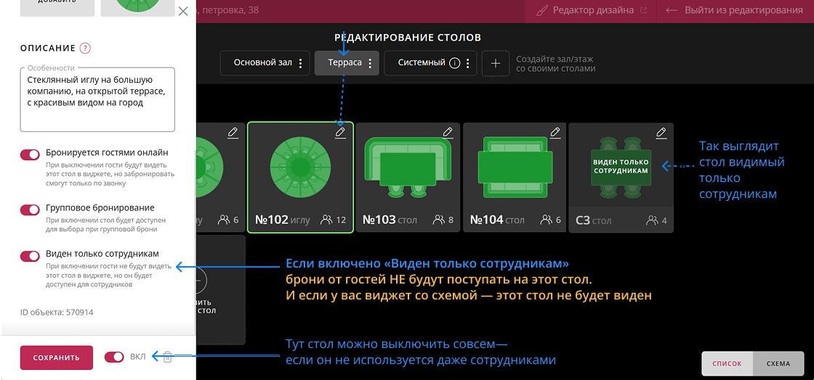
Task: Select the round igloo table №102 image
Action: pyautogui.click(x=300, y=167)
